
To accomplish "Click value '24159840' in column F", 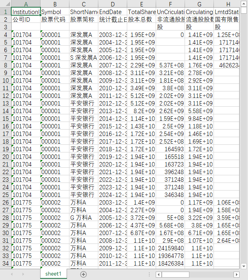I will 171,248.
